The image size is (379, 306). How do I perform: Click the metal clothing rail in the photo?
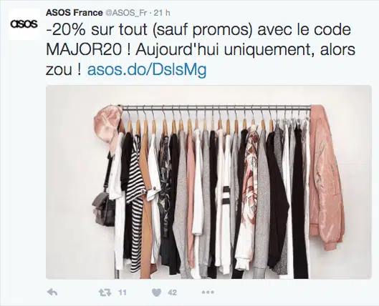click(x=216, y=108)
